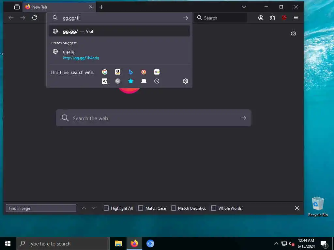Open the network status tray icon
This screenshot has height=250, width=334.
(284, 243)
